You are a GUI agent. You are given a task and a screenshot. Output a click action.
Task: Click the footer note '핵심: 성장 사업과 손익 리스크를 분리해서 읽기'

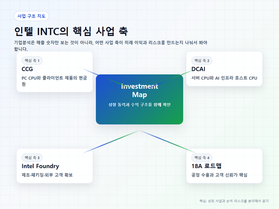[234, 201]
